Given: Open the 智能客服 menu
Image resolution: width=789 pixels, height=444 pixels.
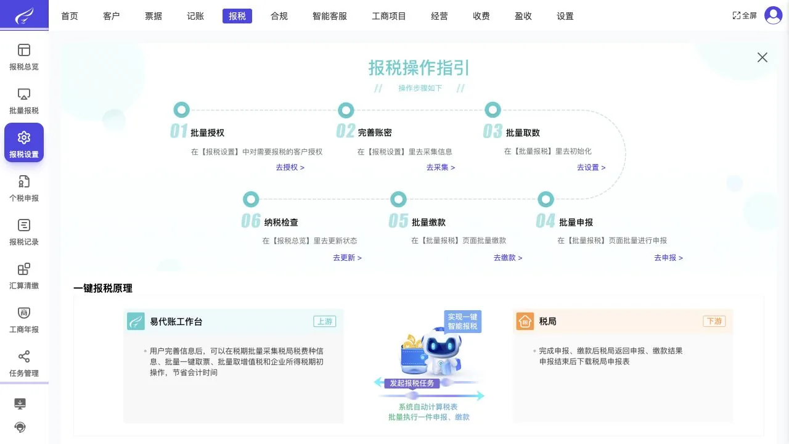Looking at the screenshot, I should coord(330,16).
